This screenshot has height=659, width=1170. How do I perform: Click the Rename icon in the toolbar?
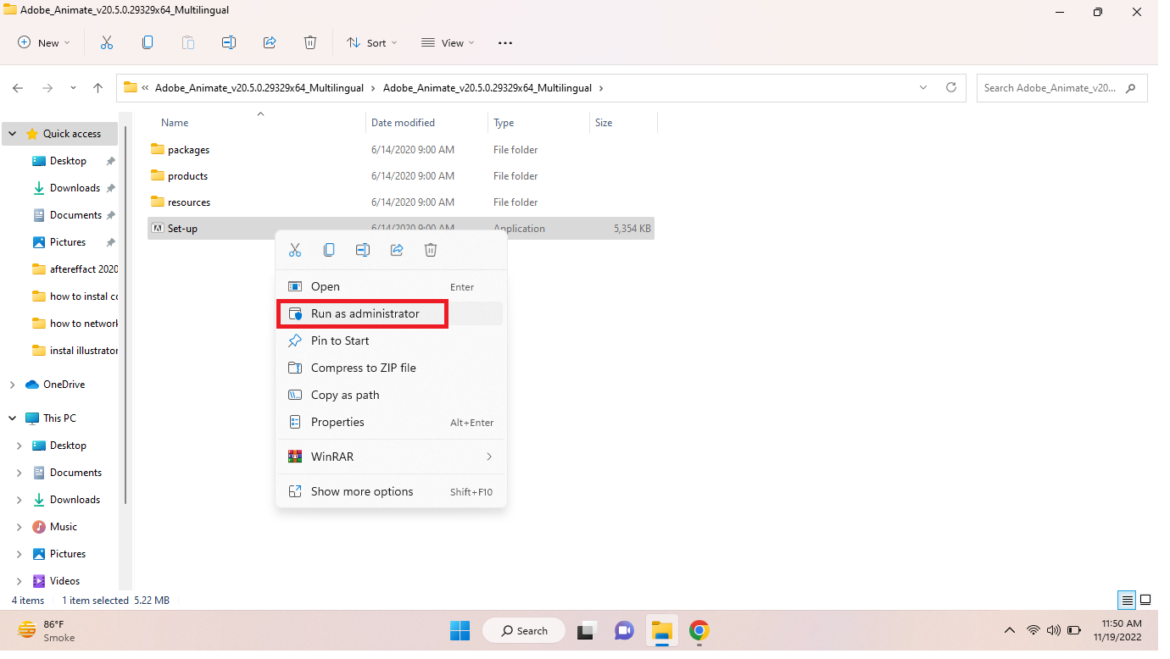click(x=229, y=42)
